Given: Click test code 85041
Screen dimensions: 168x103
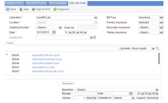Looking at the screenshot, I should (x=15, y=67).
